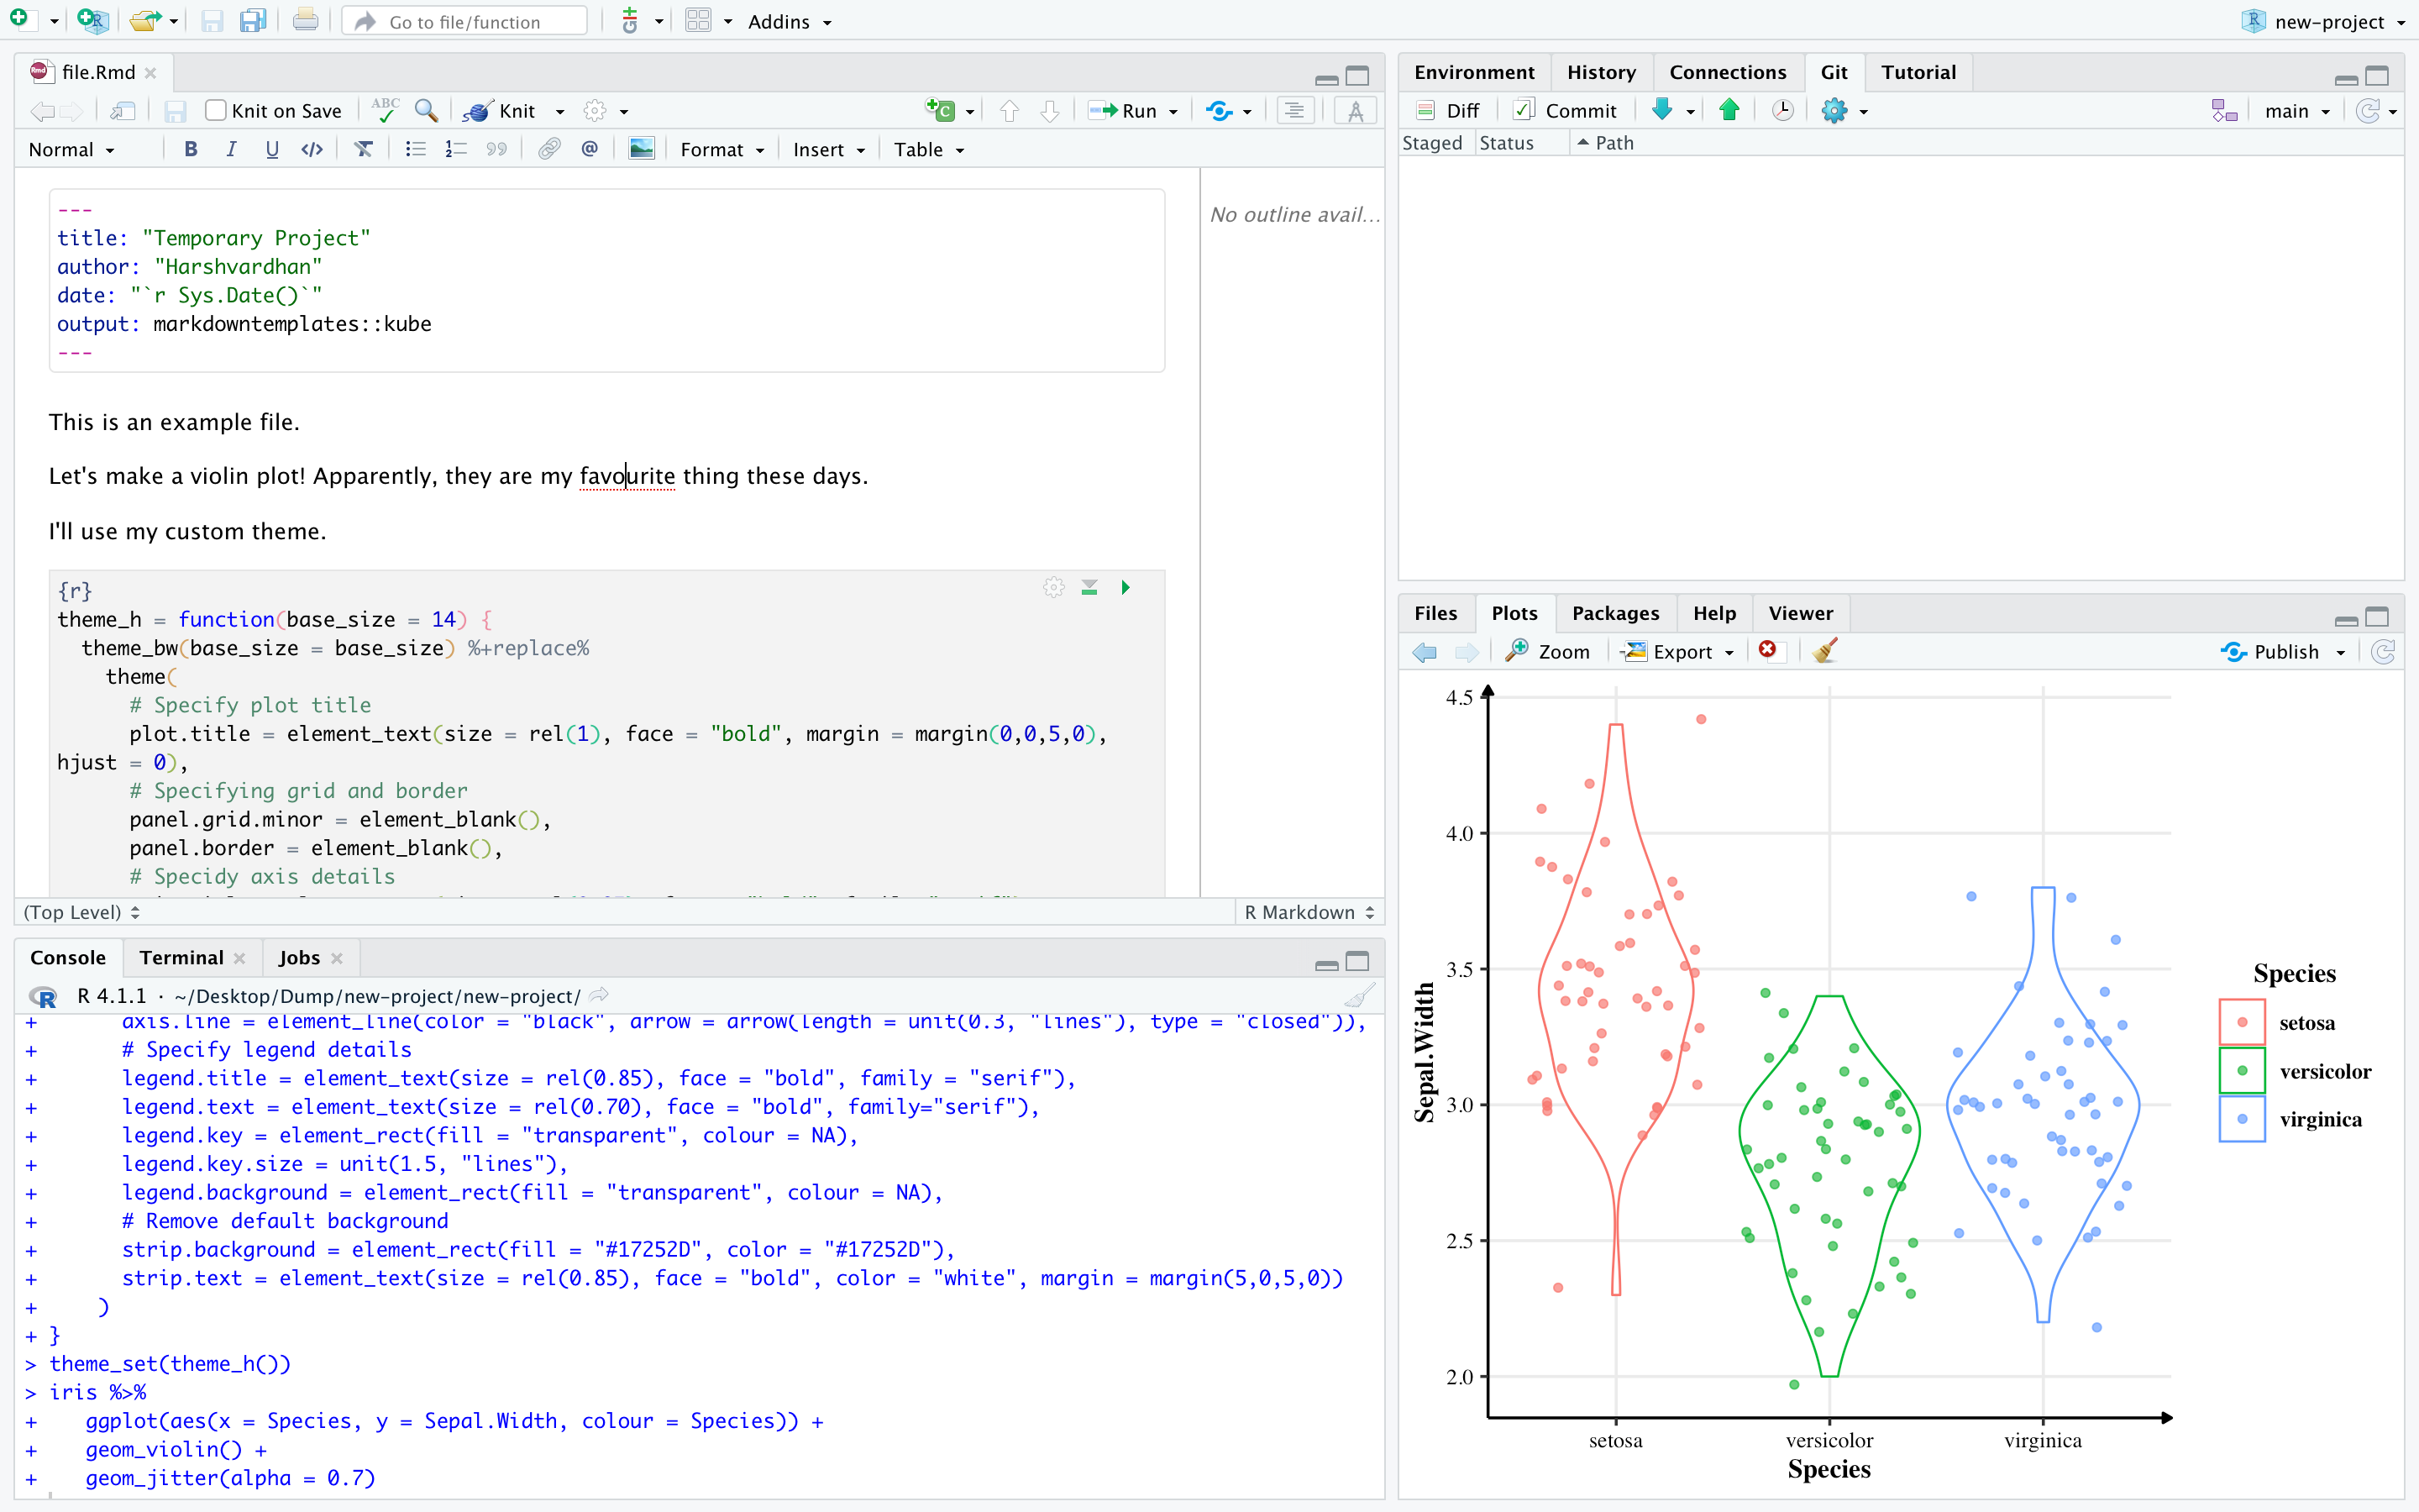Click the Zoom plot button
Image resolution: width=2419 pixels, height=1512 pixels.
coord(1548,651)
